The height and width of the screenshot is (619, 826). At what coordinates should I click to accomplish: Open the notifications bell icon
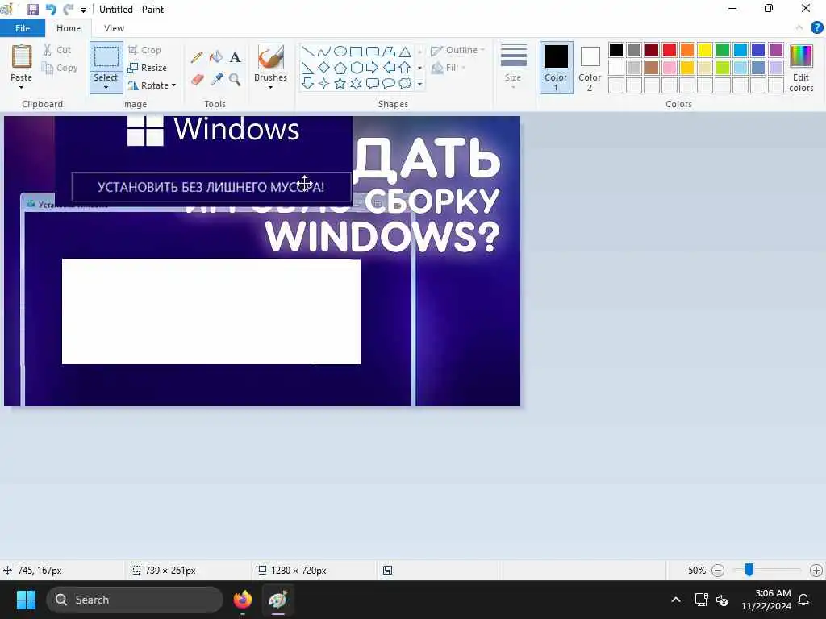804,600
